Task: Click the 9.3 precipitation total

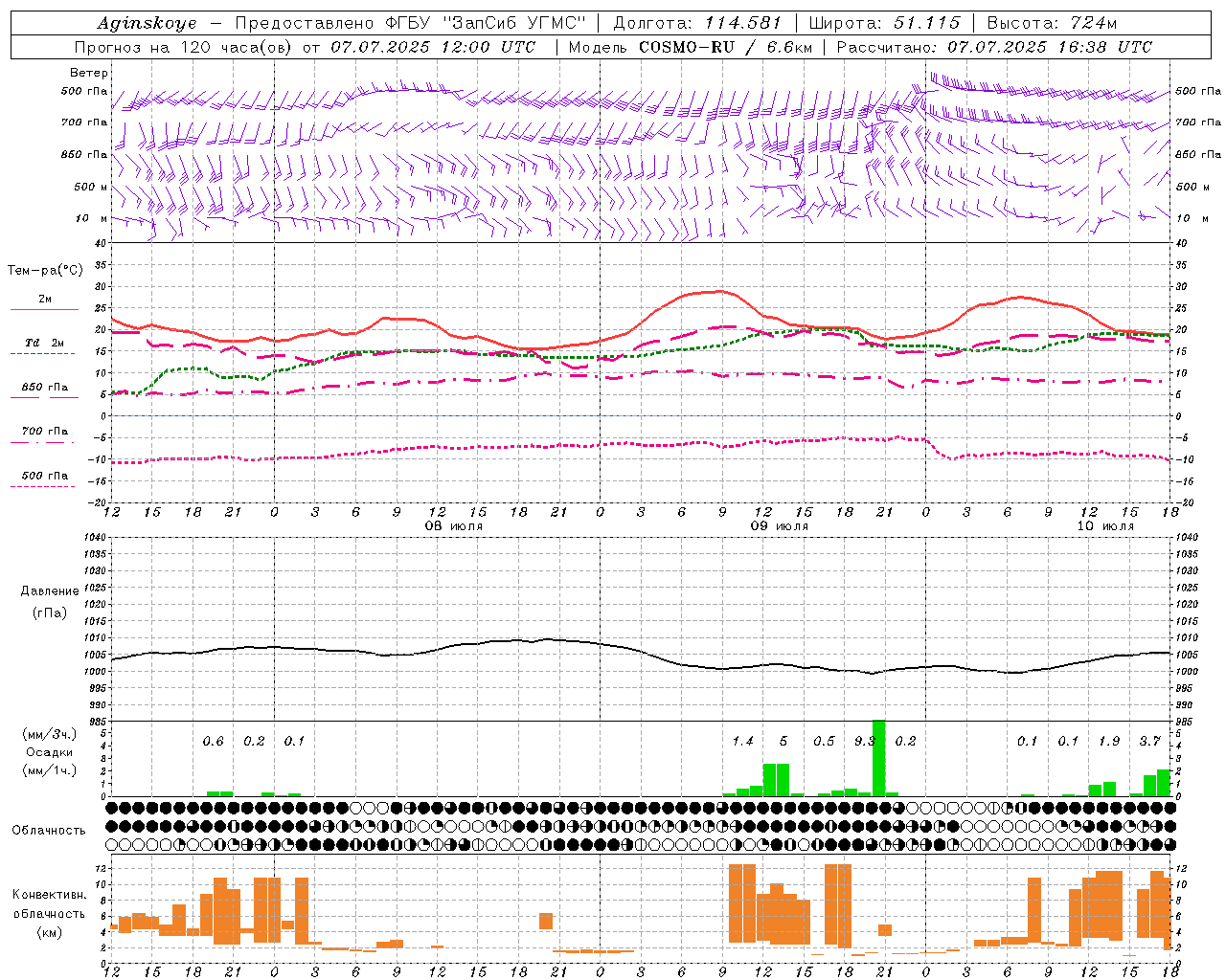Action: (864, 741)
